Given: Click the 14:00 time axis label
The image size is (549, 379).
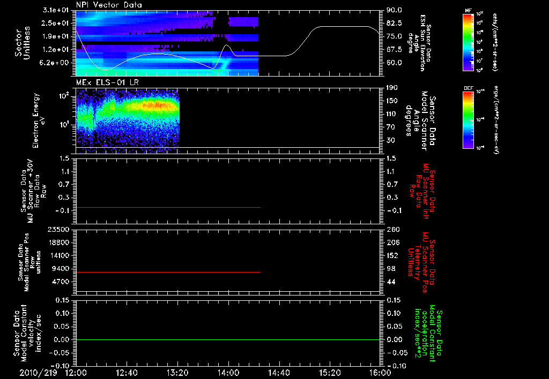Looking at the screenshot, I should (x=228, y=373).
